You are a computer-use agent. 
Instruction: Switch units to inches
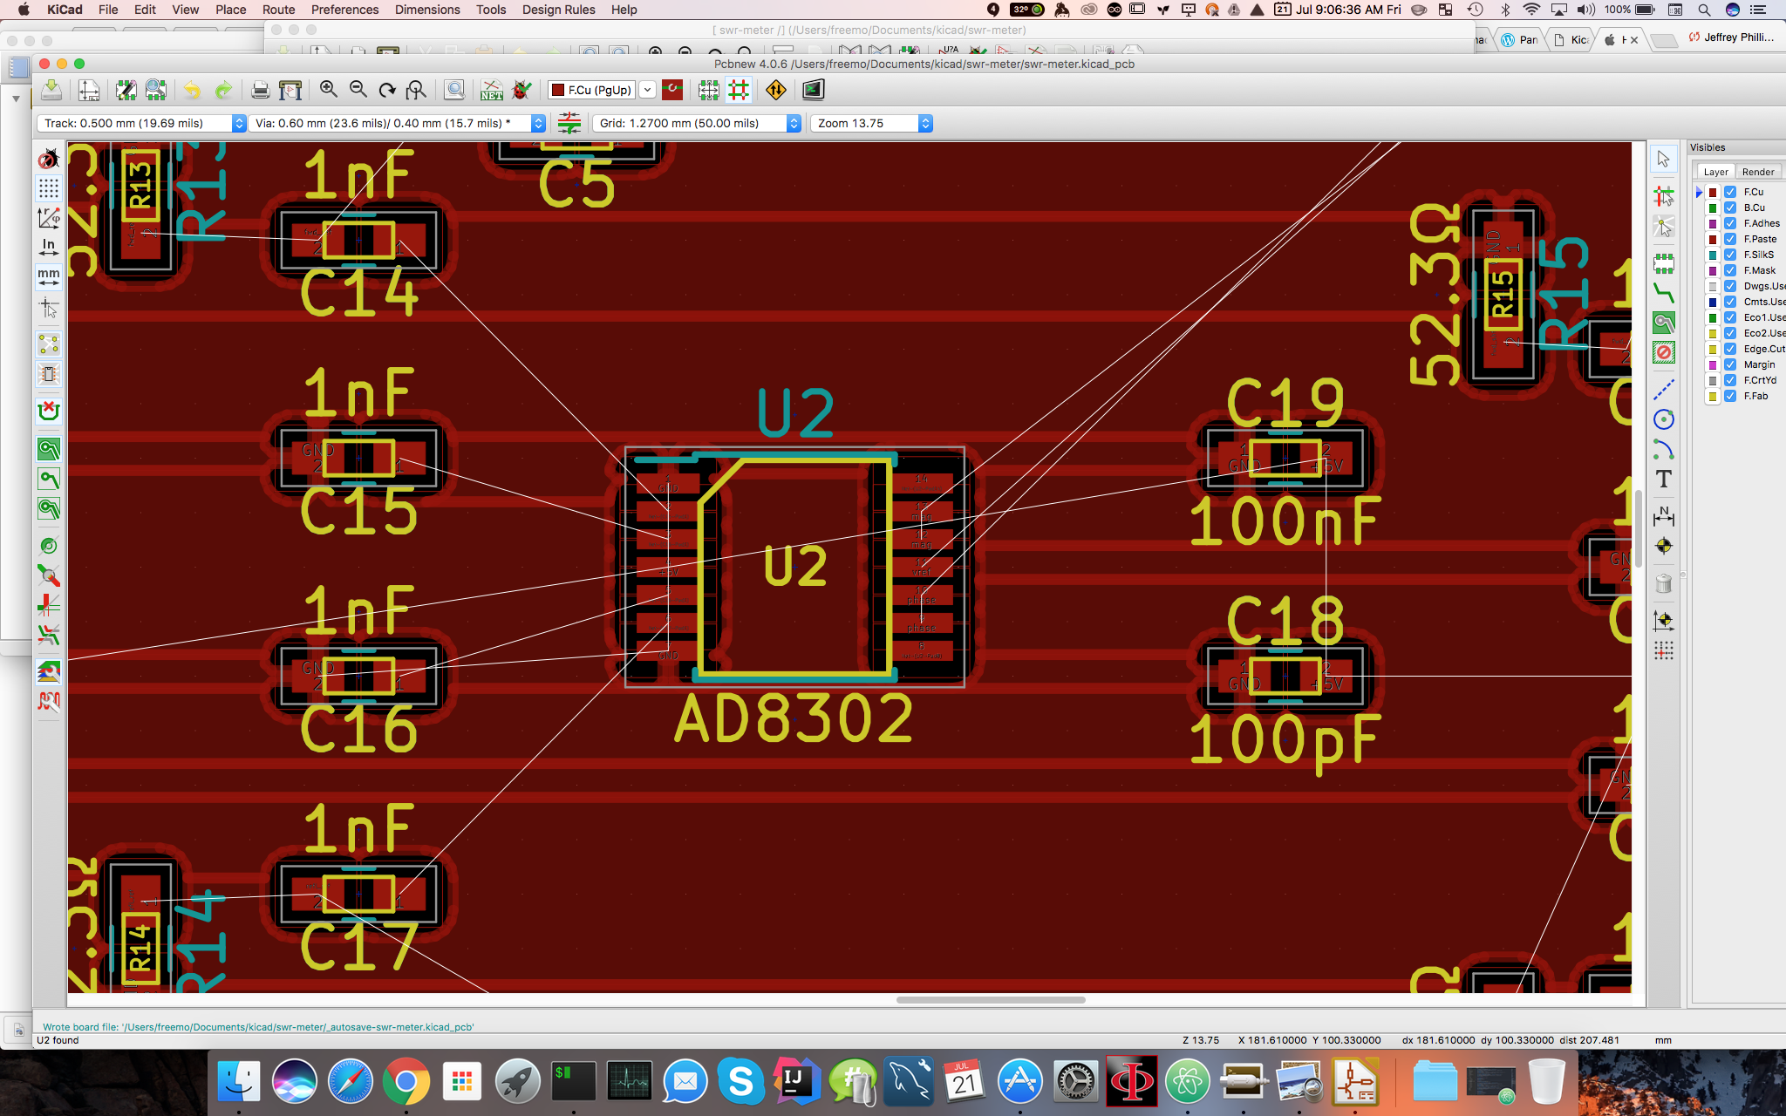[x=49, y=248]
